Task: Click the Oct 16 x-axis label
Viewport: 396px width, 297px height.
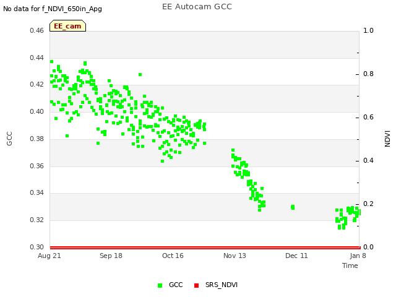Action: pyautogui.click(x=173, y=256)
